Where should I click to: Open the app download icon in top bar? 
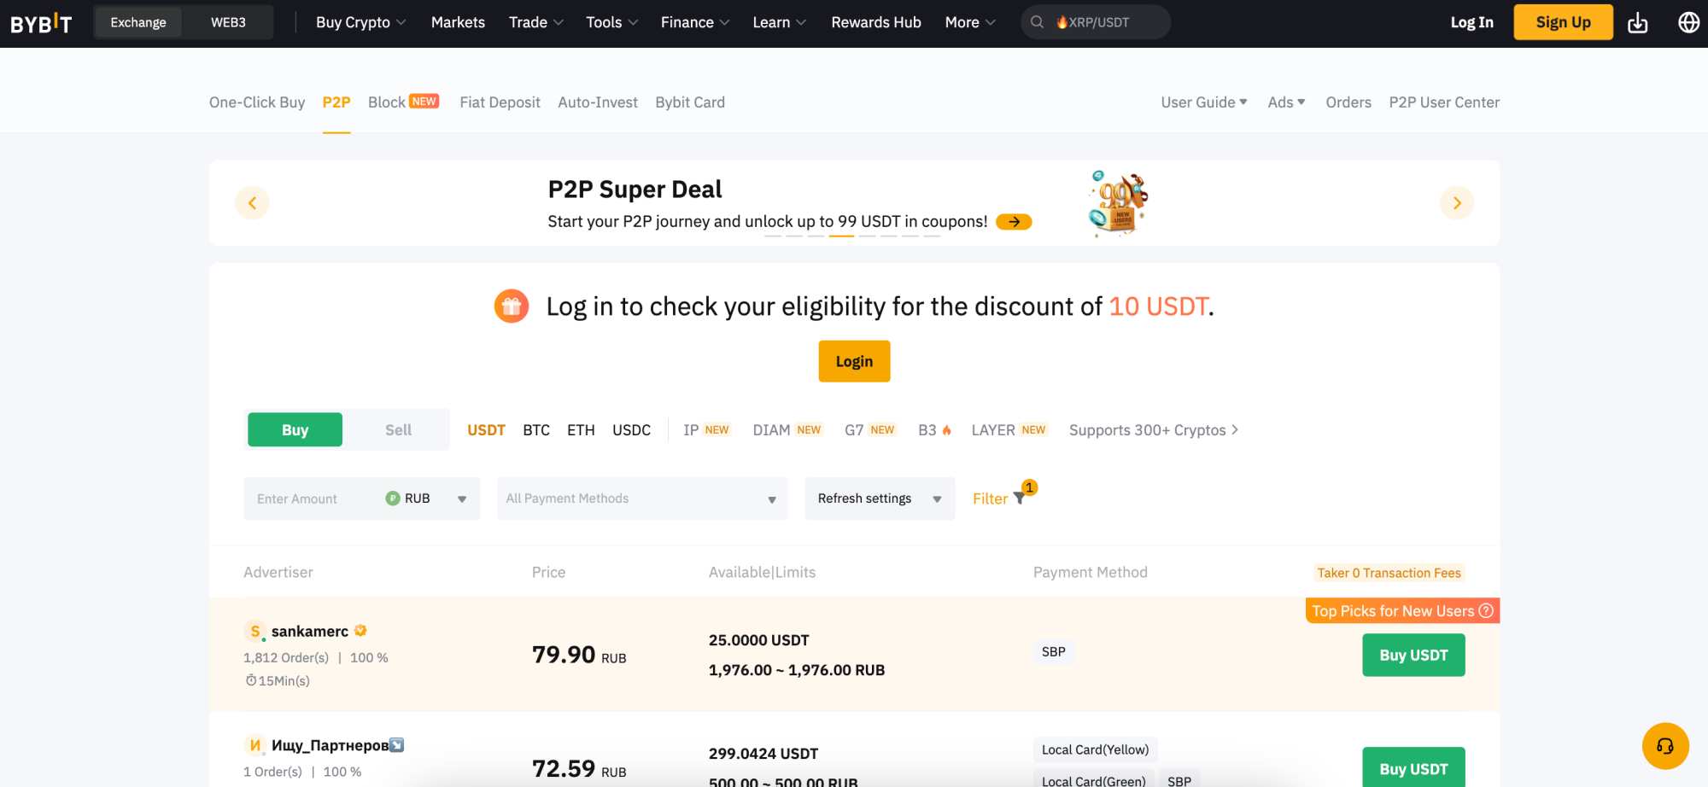click(1638, 22)
